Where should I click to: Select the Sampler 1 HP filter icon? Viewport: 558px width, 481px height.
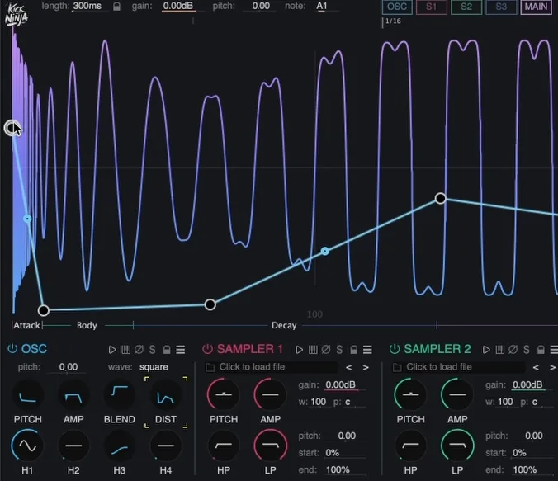(x=224, y=445)
